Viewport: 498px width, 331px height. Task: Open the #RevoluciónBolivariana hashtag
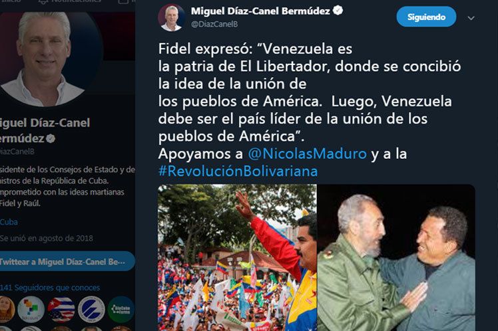pyautogui.click(x=238, y=171)
